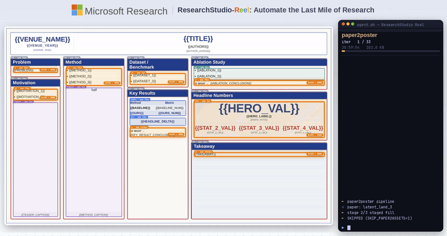Select the SLACK · GROW badge beside ABLATION_CONCLUSION
447x236 pixels.
click(x=315, y=83)
